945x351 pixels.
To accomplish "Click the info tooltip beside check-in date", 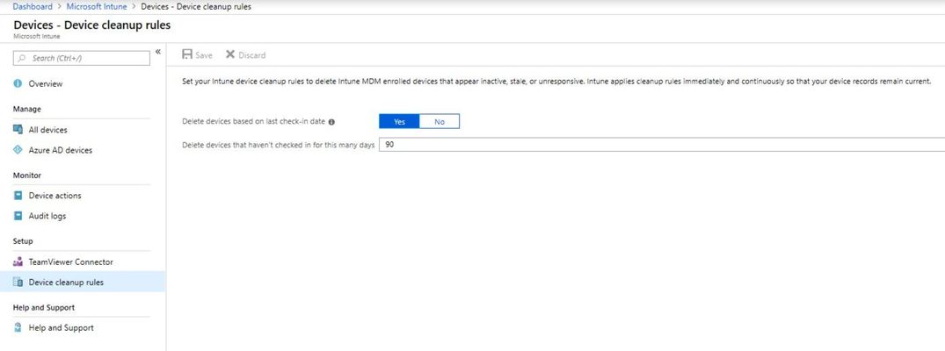I will 331,122.
